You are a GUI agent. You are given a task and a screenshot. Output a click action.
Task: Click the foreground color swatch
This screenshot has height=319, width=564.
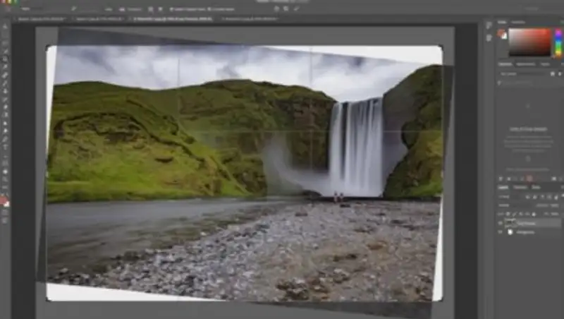(3, 200)
